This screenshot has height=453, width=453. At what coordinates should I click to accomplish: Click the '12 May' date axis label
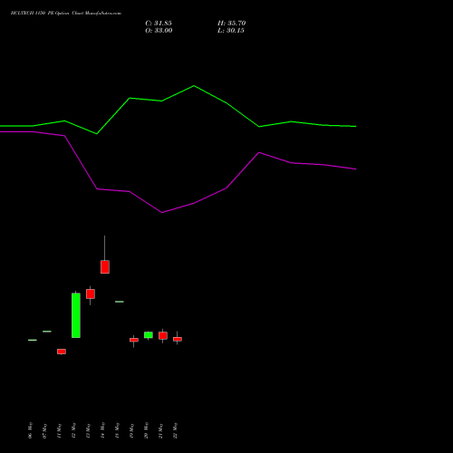73,430
